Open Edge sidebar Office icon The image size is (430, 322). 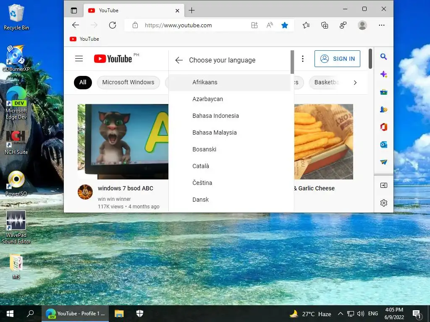384,127
